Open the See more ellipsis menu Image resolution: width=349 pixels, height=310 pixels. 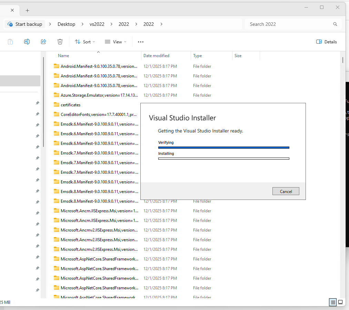click(141, 42)
